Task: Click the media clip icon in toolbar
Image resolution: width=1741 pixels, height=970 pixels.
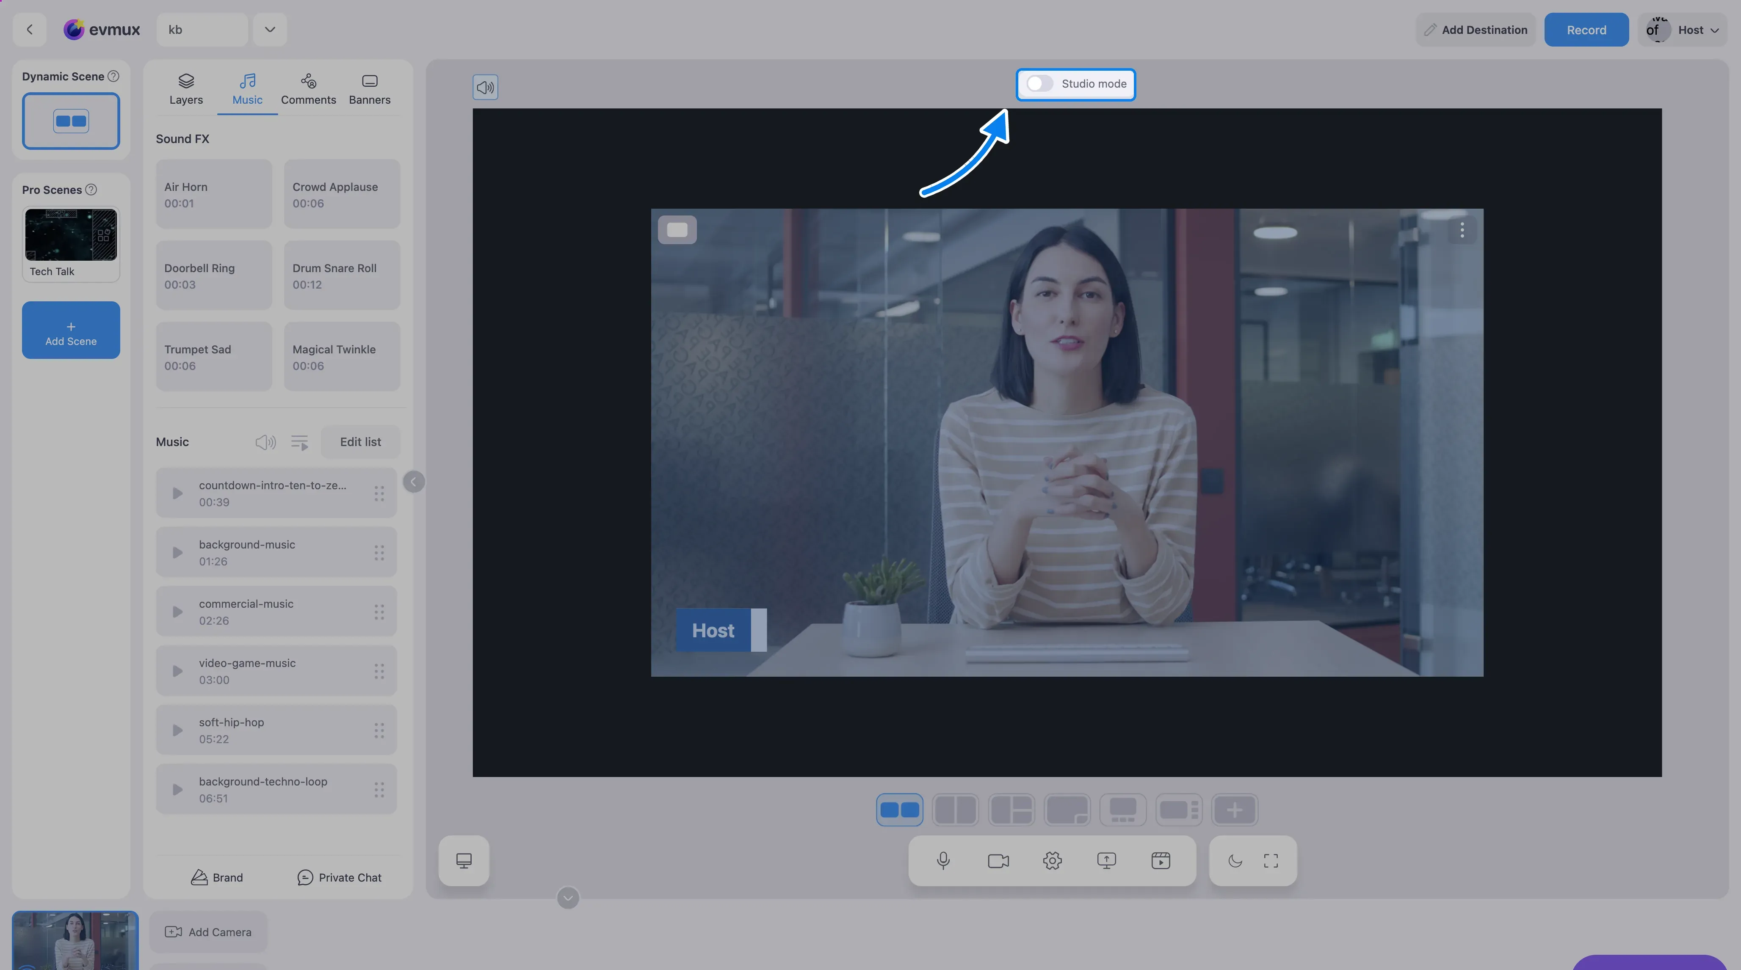Action: coord(1161,860)
